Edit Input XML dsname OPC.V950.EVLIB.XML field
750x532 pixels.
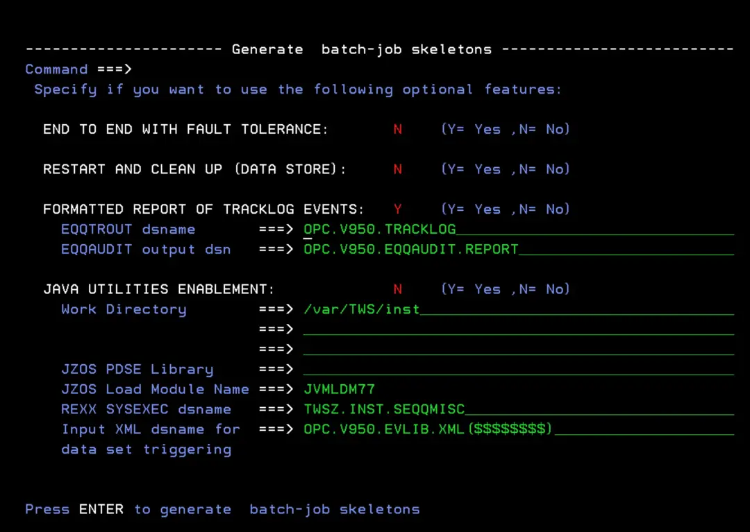tap(519, 429)
